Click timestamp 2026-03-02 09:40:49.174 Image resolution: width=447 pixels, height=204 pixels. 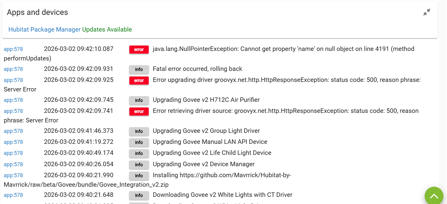[x=79, y=153]
